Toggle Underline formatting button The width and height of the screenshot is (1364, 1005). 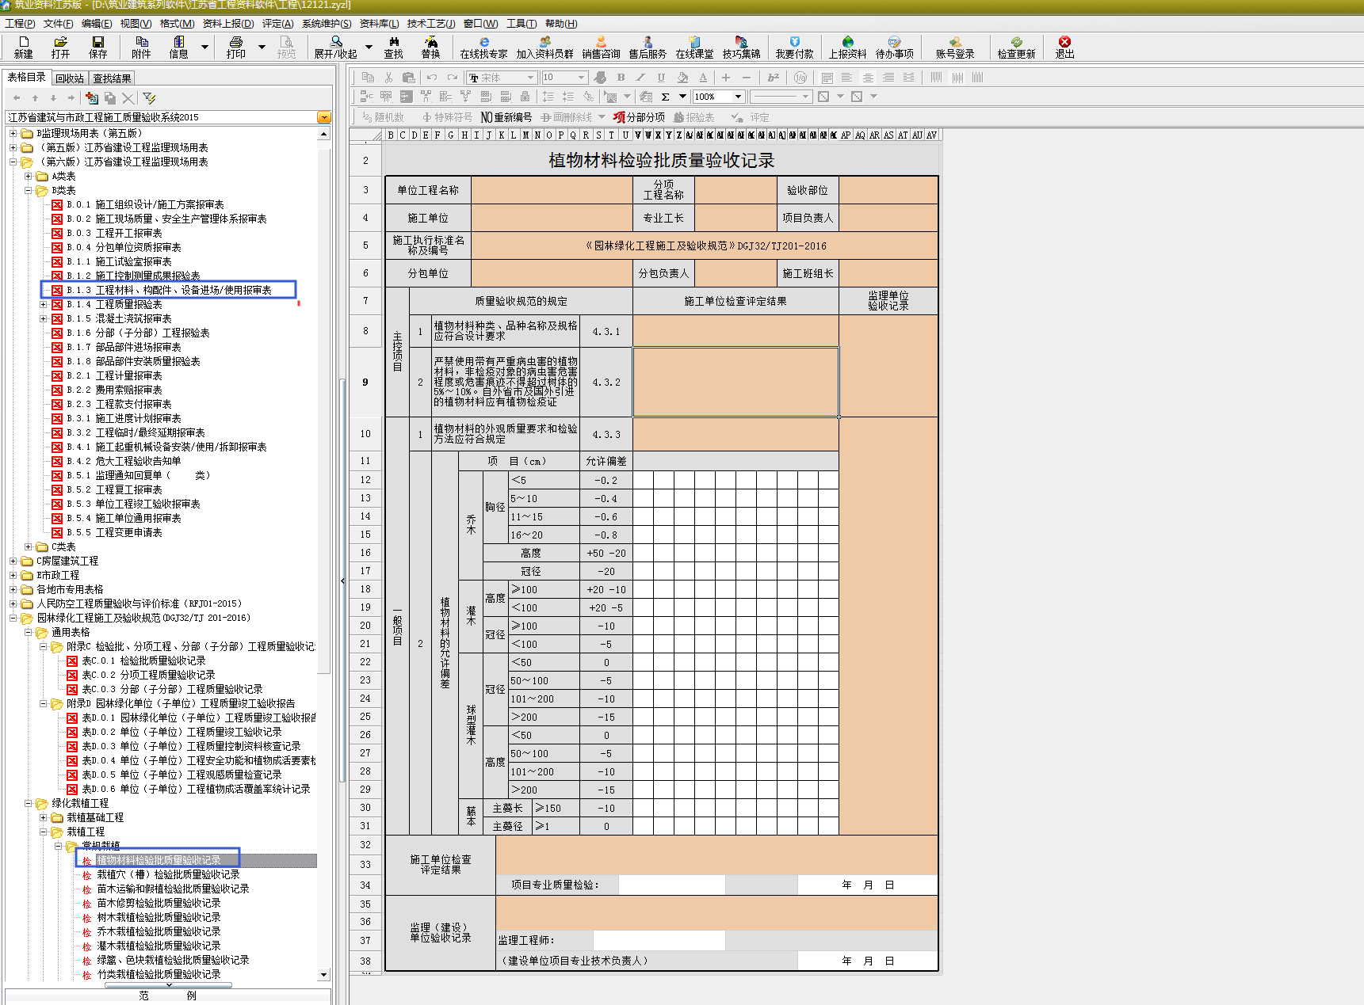pos(661,78)
